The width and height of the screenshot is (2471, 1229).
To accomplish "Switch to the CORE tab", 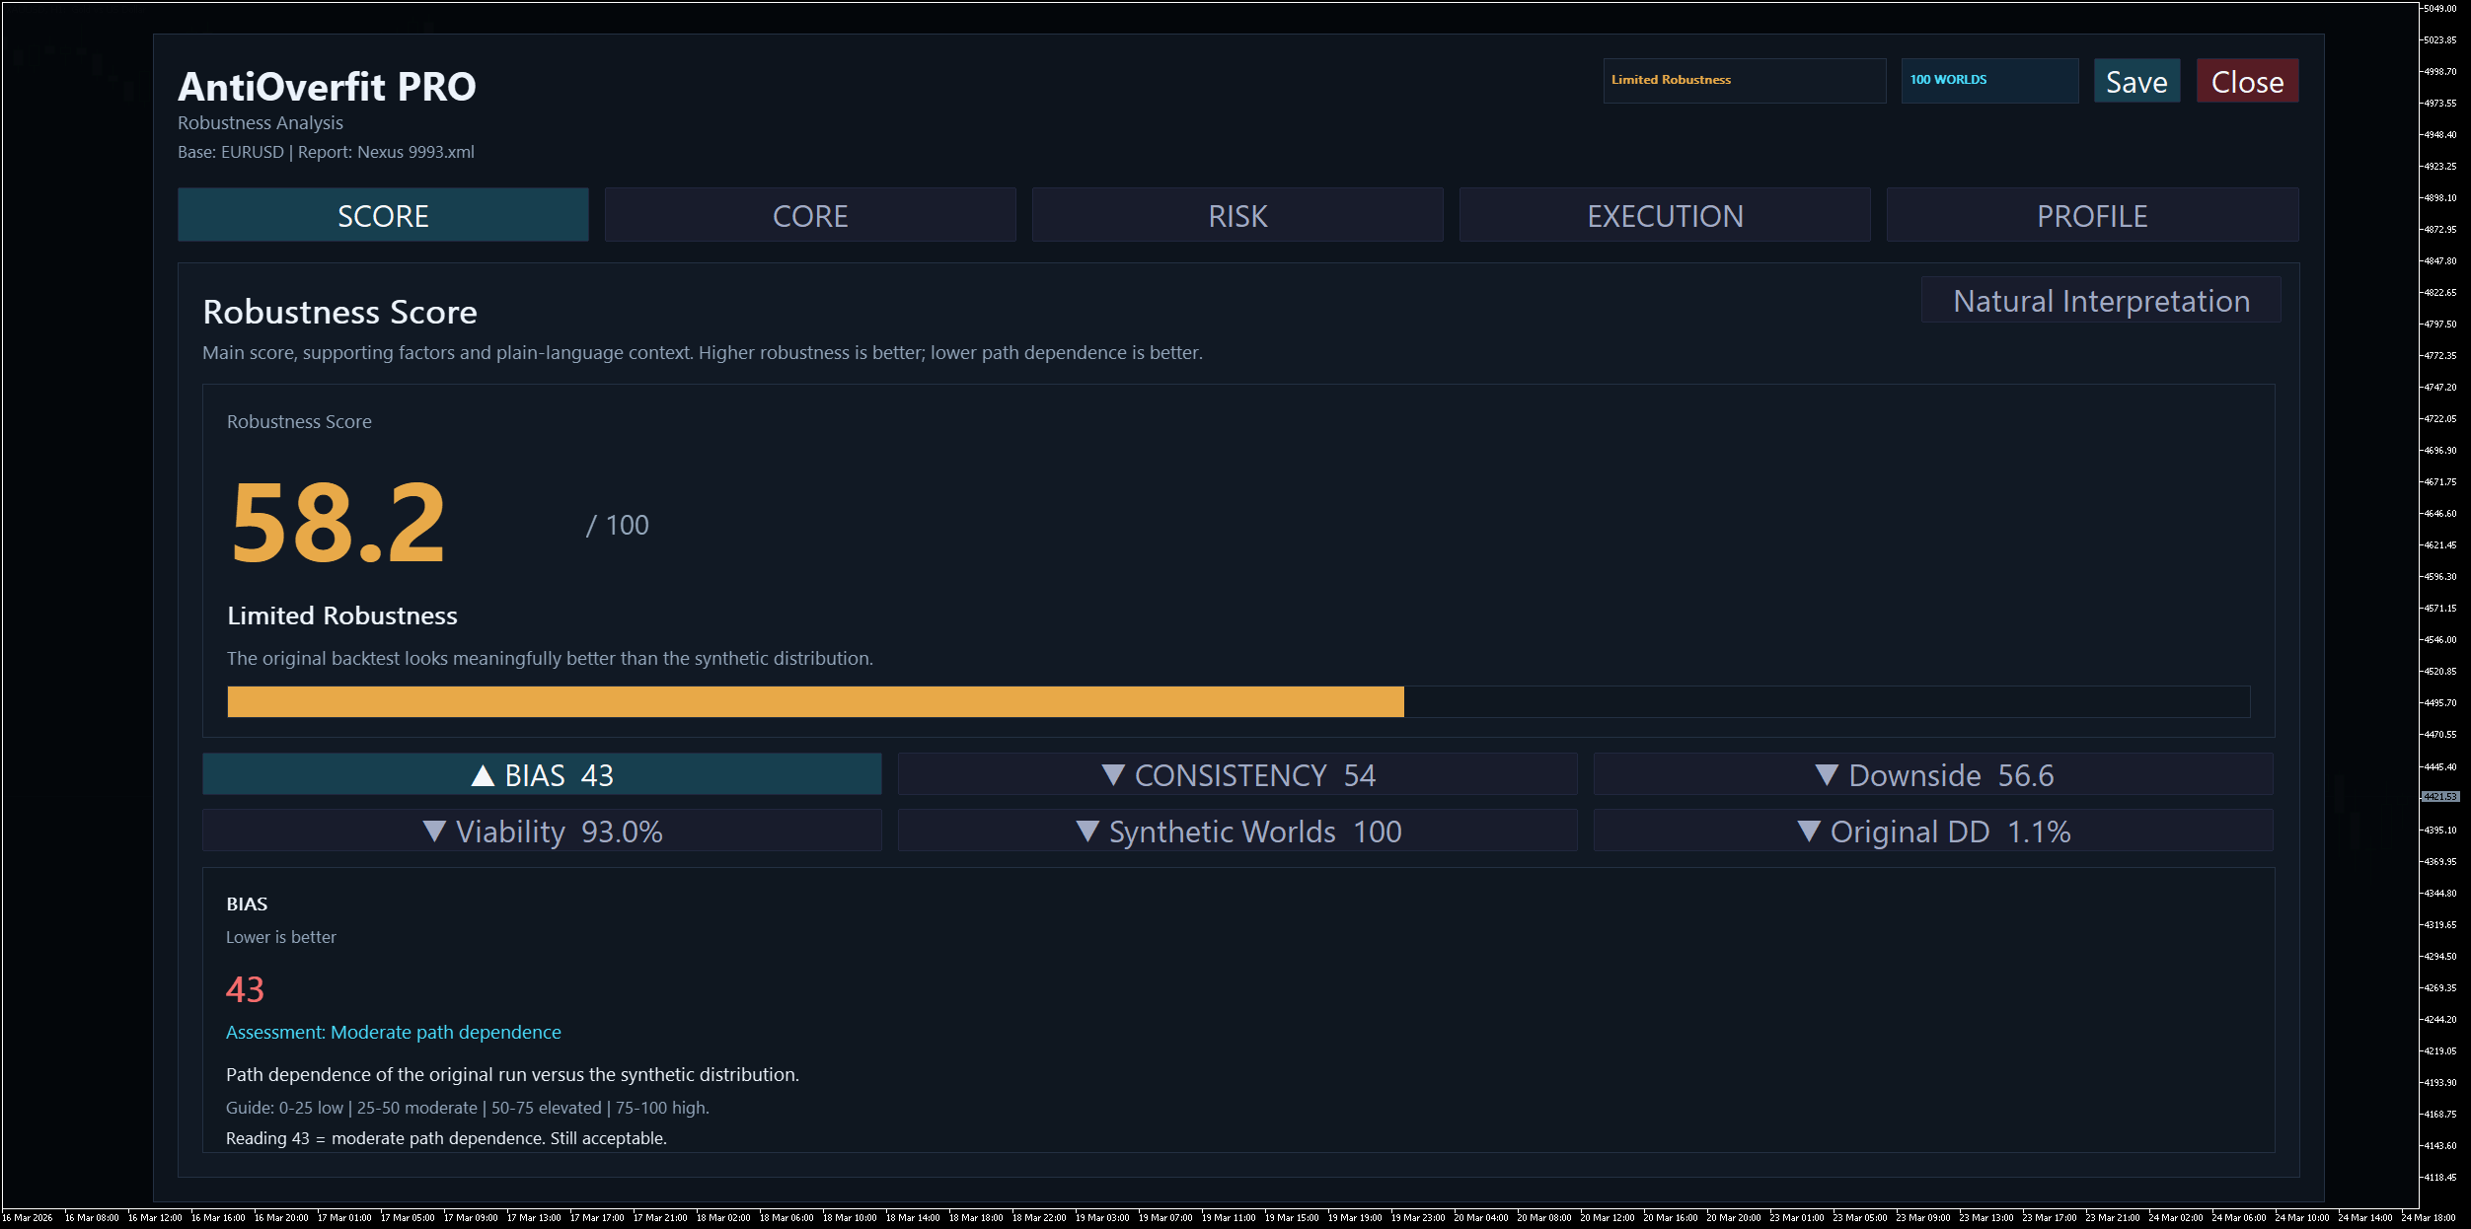I will coord(809,215).
